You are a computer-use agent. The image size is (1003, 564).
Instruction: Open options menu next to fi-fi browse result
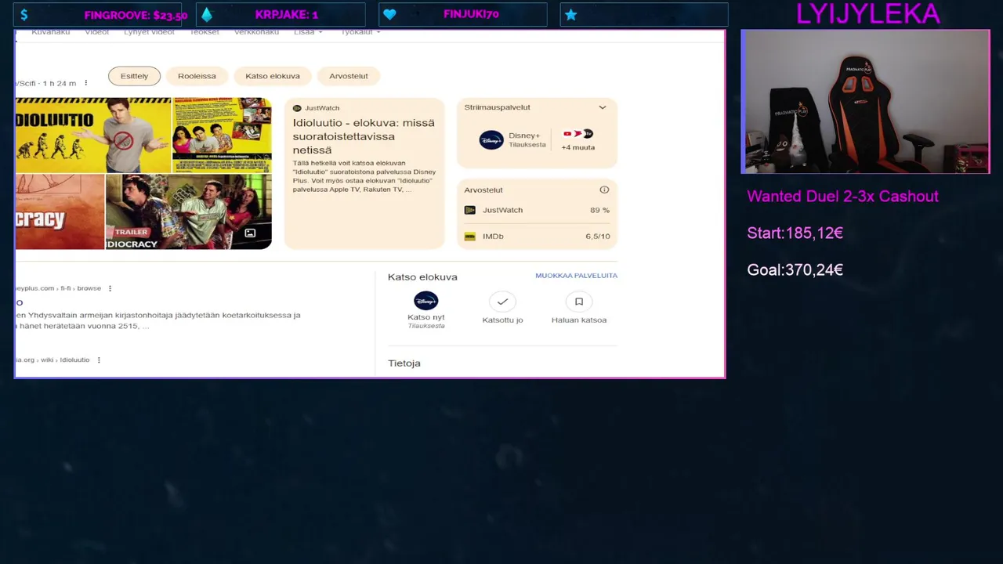[110, 288]
